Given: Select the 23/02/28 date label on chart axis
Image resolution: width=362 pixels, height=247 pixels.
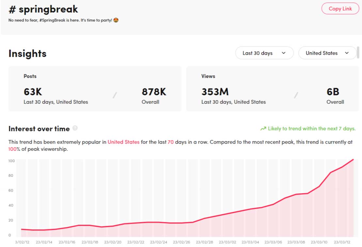Looking at the screenshot, I should click(204, 242).
